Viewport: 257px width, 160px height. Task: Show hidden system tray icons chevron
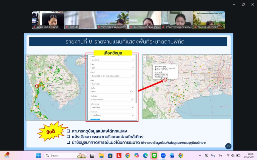pos(200,155)
